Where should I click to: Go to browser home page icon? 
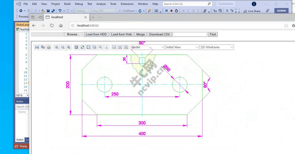pos(61,26)
